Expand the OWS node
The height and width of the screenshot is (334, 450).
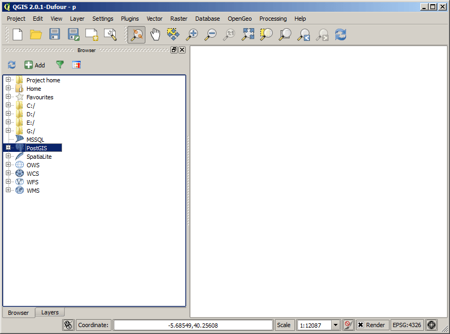pos(8,165)
